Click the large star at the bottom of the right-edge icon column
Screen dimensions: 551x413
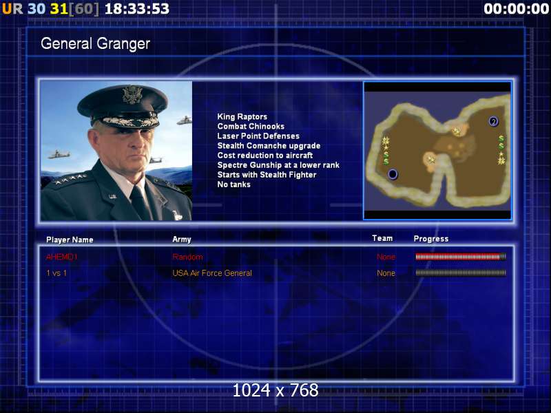pos(501,161)
